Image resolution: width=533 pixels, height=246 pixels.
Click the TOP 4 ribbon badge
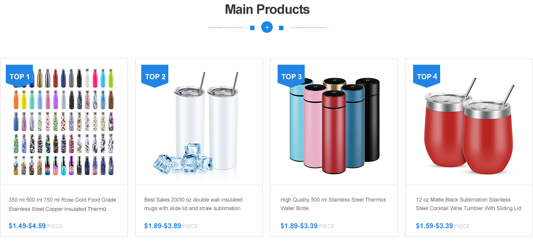427,76
